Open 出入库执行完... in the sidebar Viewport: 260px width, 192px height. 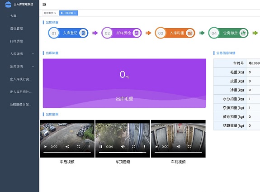coord(21,79)
